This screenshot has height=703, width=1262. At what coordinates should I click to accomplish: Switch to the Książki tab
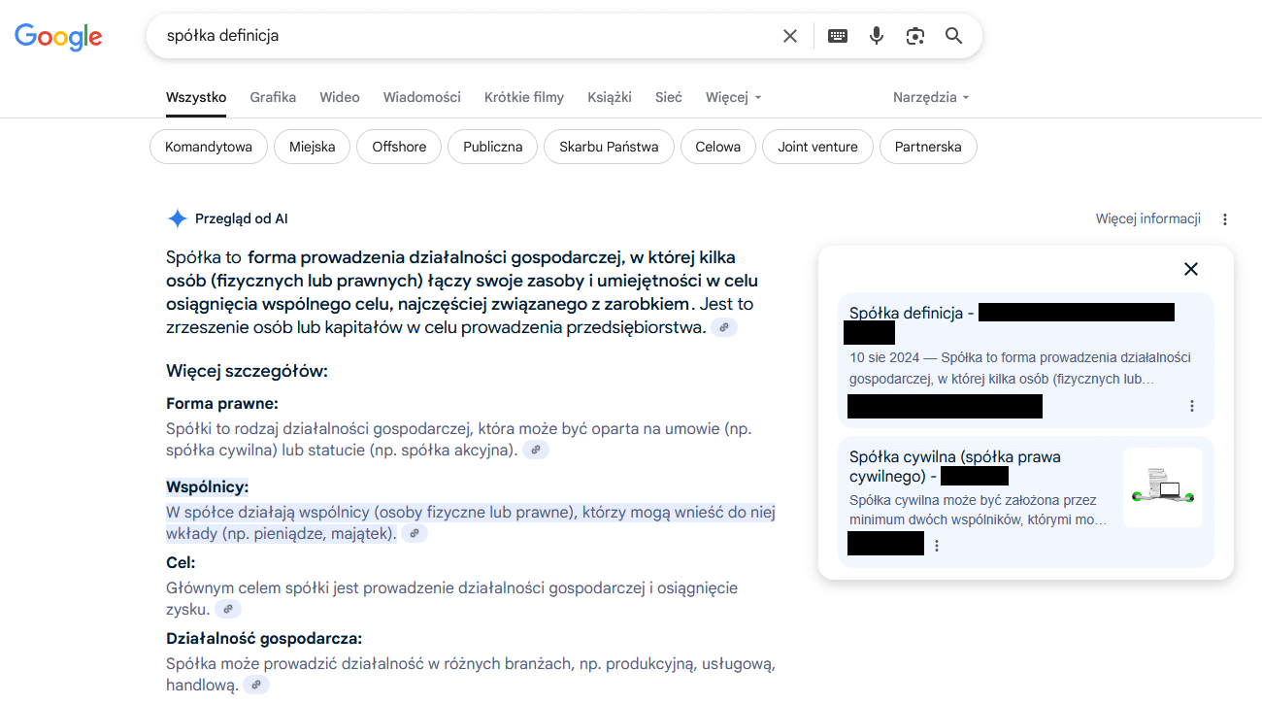coord(610,97)
